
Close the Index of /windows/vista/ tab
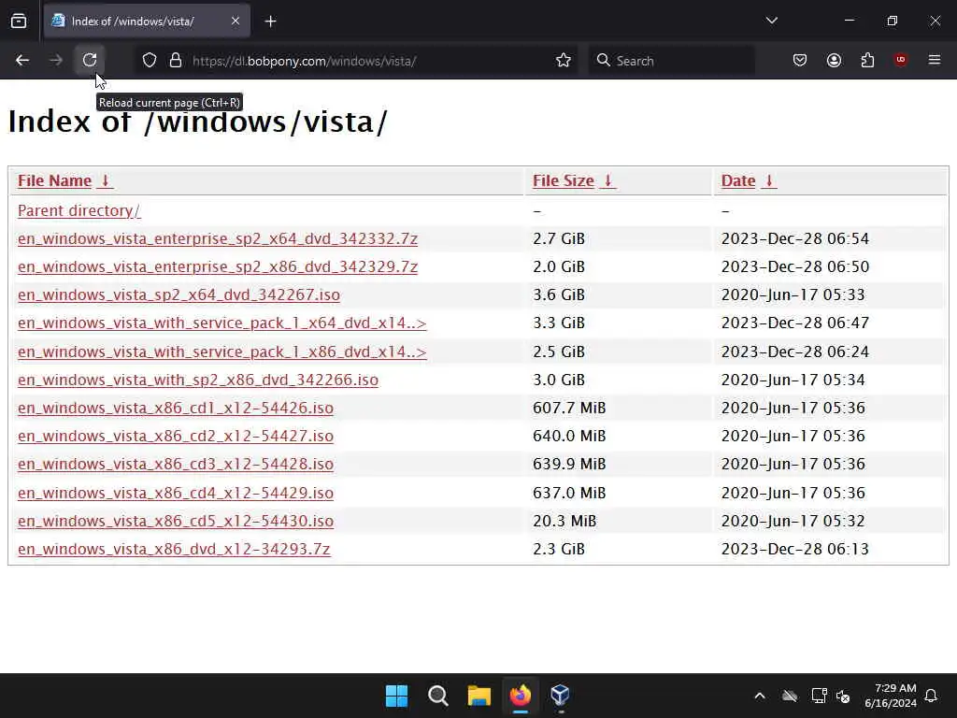236,22
